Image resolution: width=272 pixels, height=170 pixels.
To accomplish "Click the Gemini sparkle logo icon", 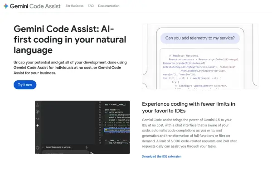I will point(6,6).
